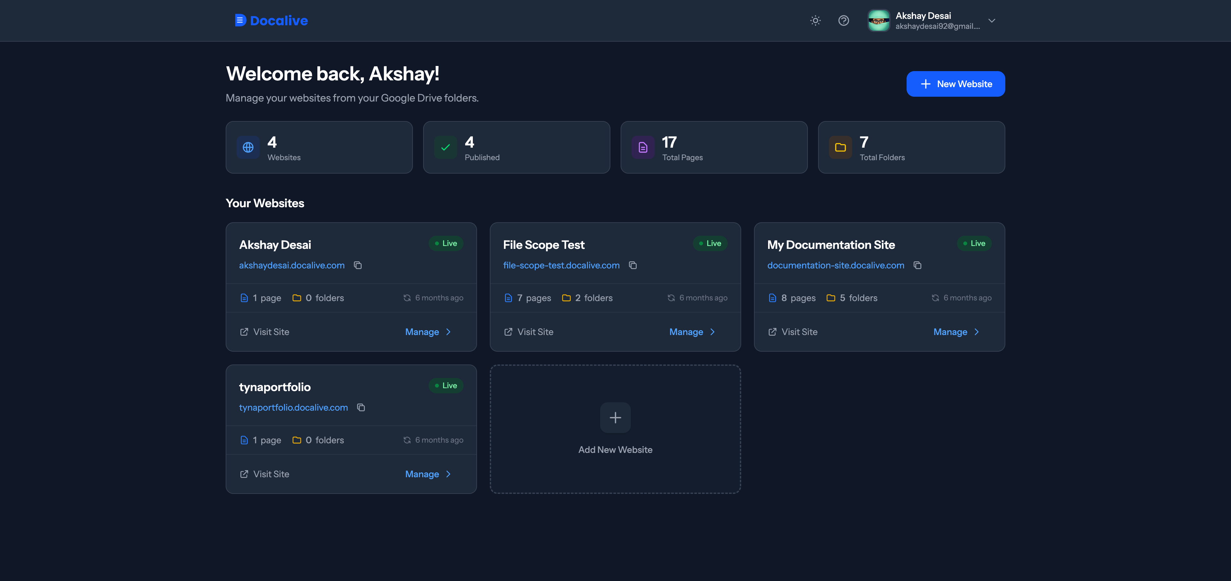Toggle the light/dark theme sun icon
1231x581 pixels.
click(815, 20)
